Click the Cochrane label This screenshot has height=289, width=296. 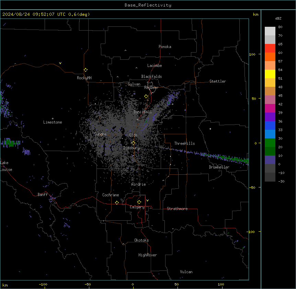click(x=111, y=195)
